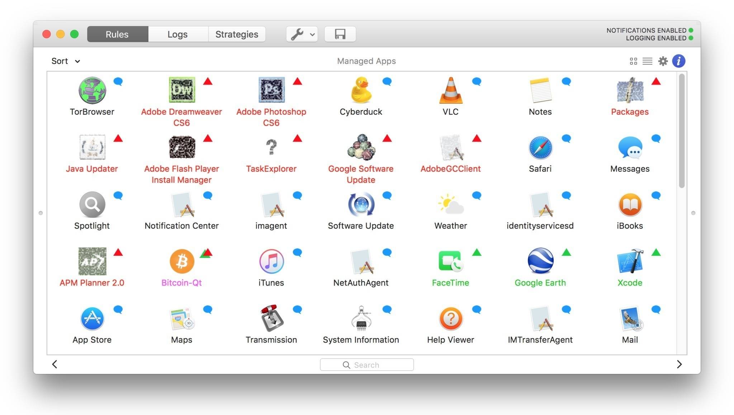Select the Bitcoin-Qt app icon
The width and height of the screenshot is (734, 415).
[x=182, y=261]
